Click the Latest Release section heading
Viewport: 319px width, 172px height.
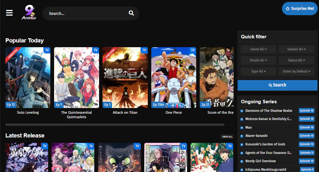point(25,136)
